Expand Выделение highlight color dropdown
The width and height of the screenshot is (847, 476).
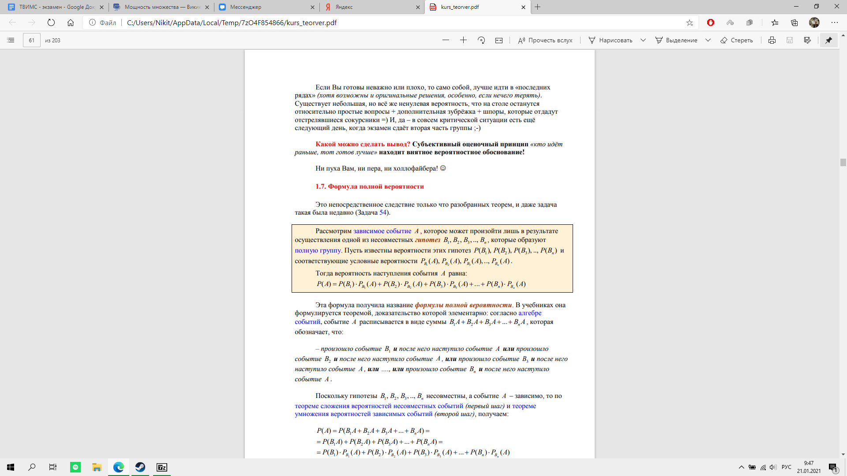(708, 40)
